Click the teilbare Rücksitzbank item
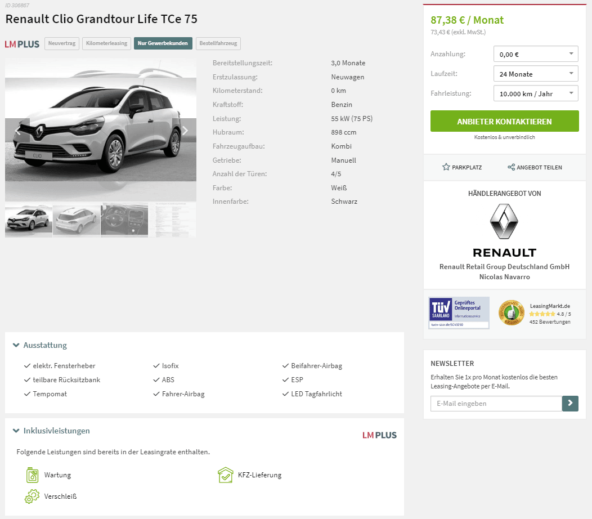 [66, 379]
